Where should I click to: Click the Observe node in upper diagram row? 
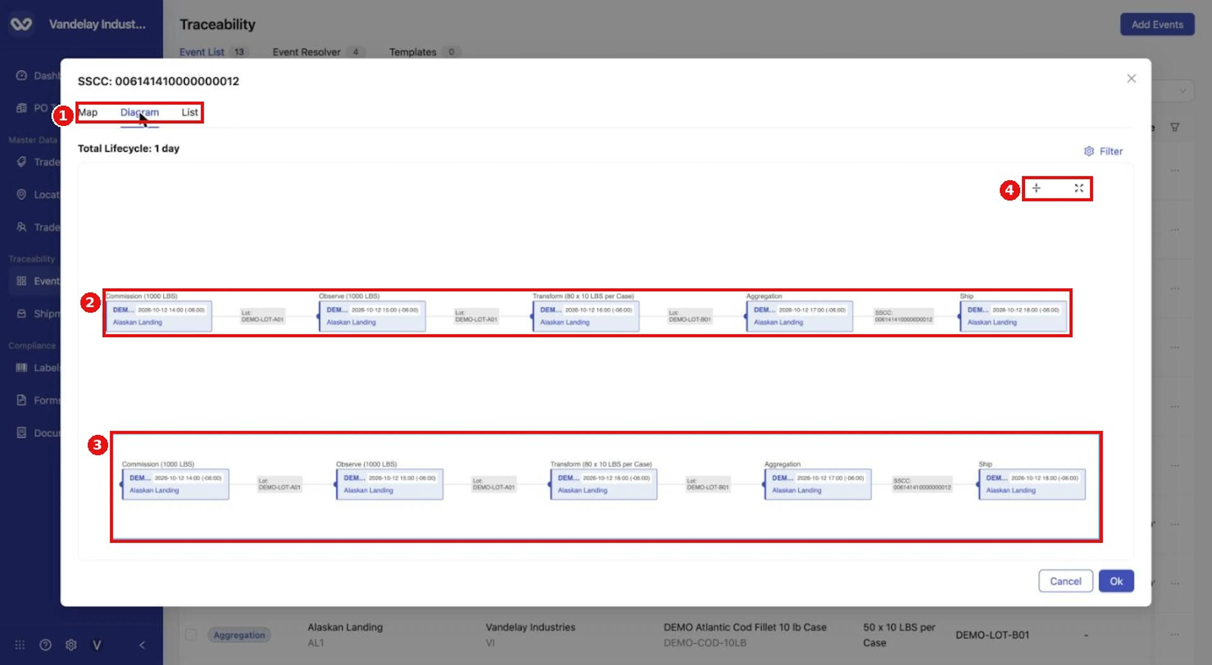tap(372, 316)
